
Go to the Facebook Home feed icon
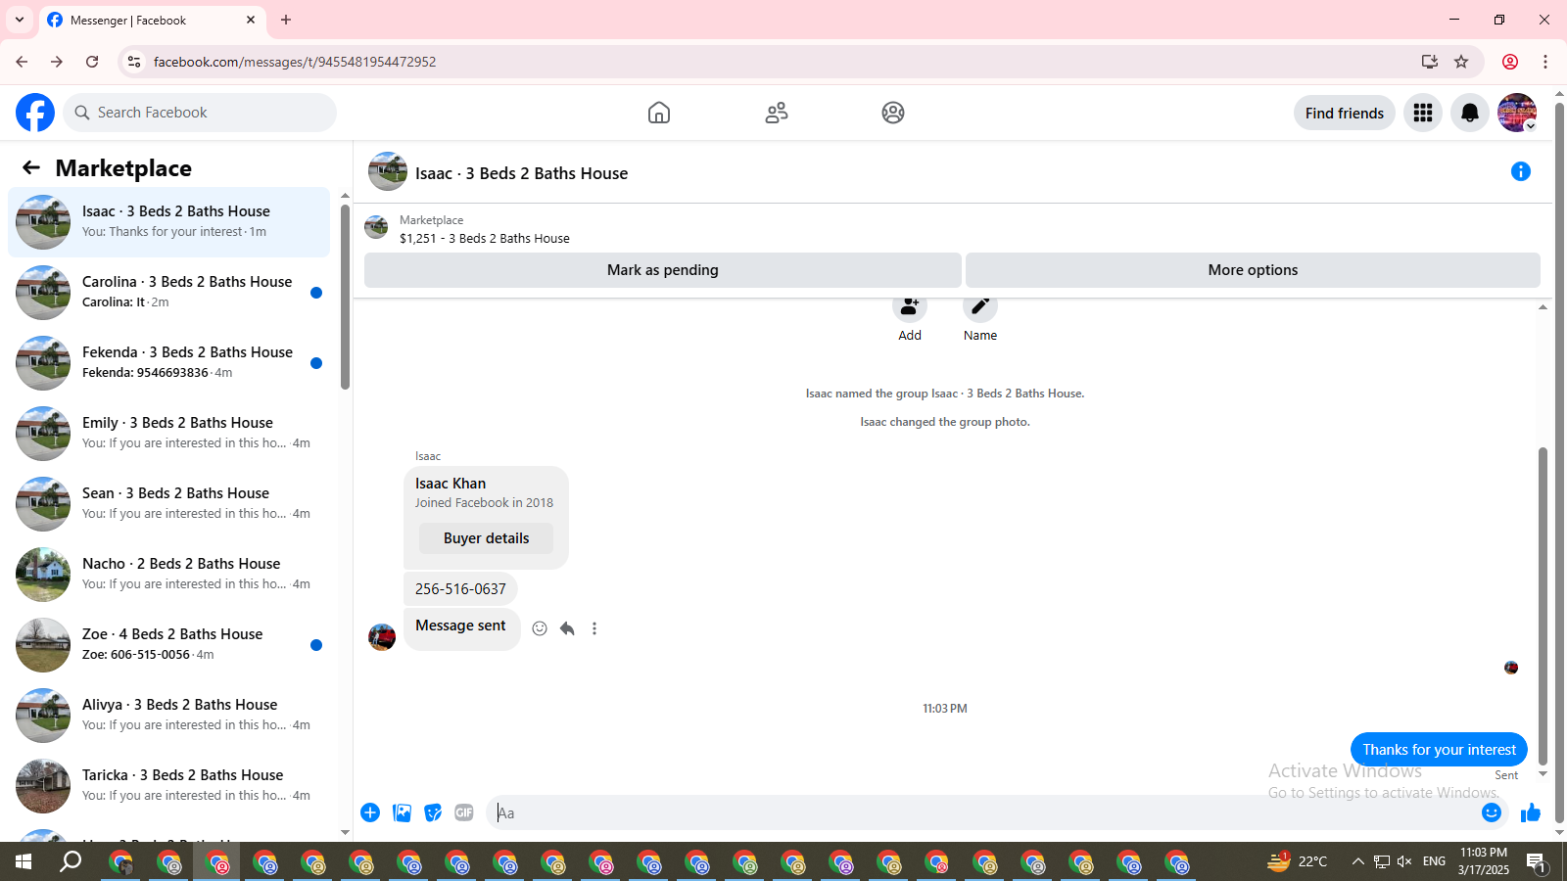659,113
